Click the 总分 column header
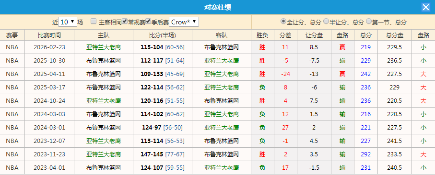Viewport: 435px width, 175px height. click(x=365, y=35)
